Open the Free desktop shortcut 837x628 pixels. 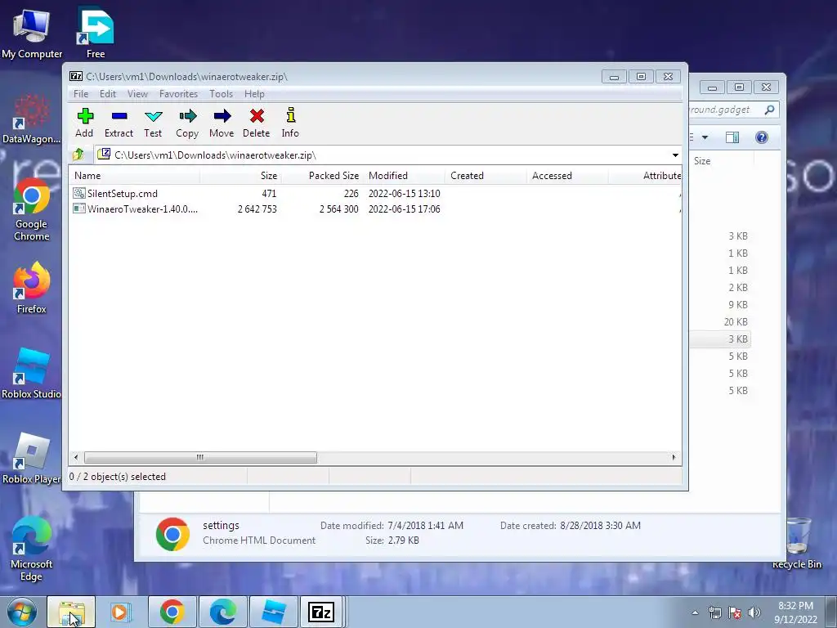click(96, 33)
